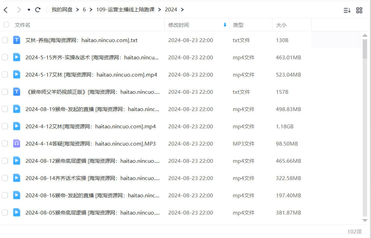Click the video icon of 2024-08-05猴帝底层逻辑
371x238 pixels.
pyautogui.click(x=17, y=213)
